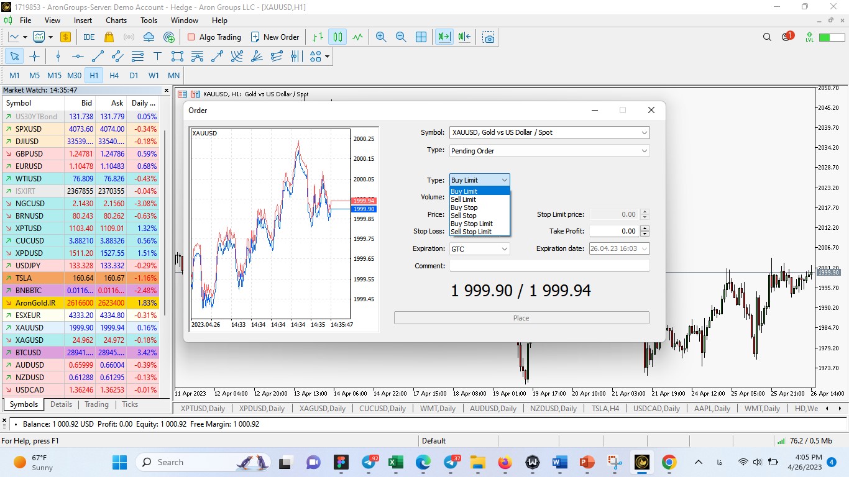Select the arrow cursor tool
This screenshot has width=849, height=477.
click(14, 57)
